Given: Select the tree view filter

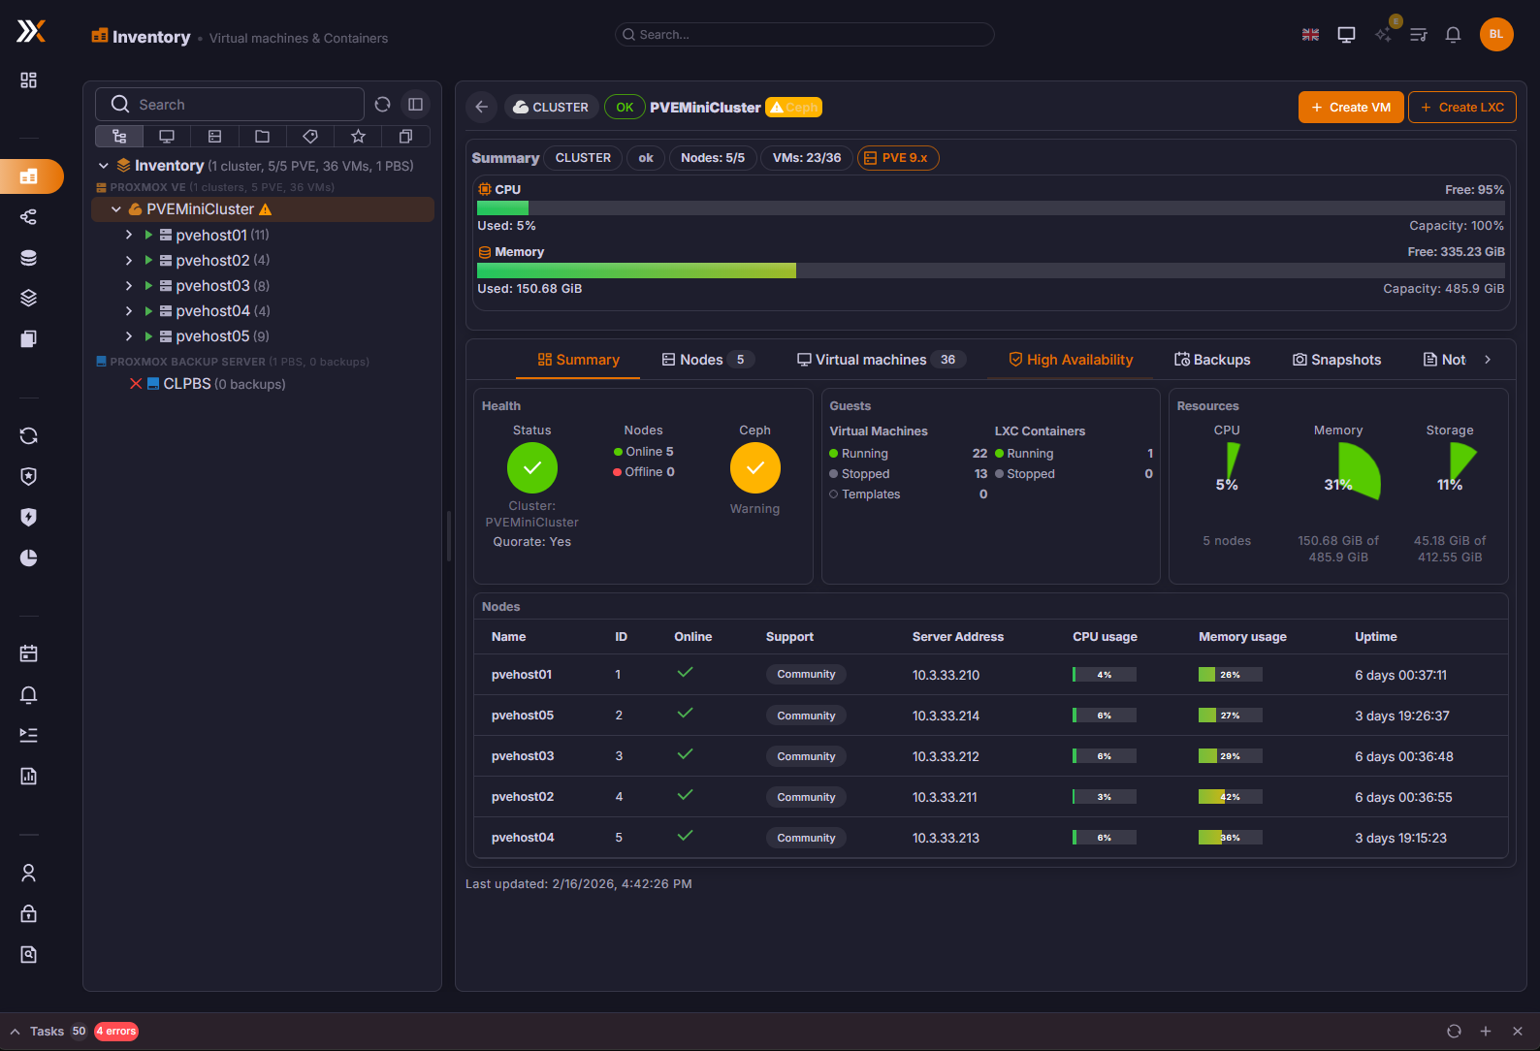Looking at the screenshot, I should click(x=119, y=137).
